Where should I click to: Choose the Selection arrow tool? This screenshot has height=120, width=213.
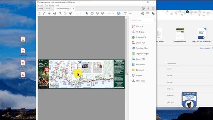[x=87, y=13]
